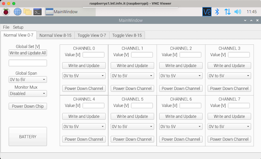Screen dimensions: 261x159
Task: Launch the terminal from the taskbar
Action: [38, 12]
